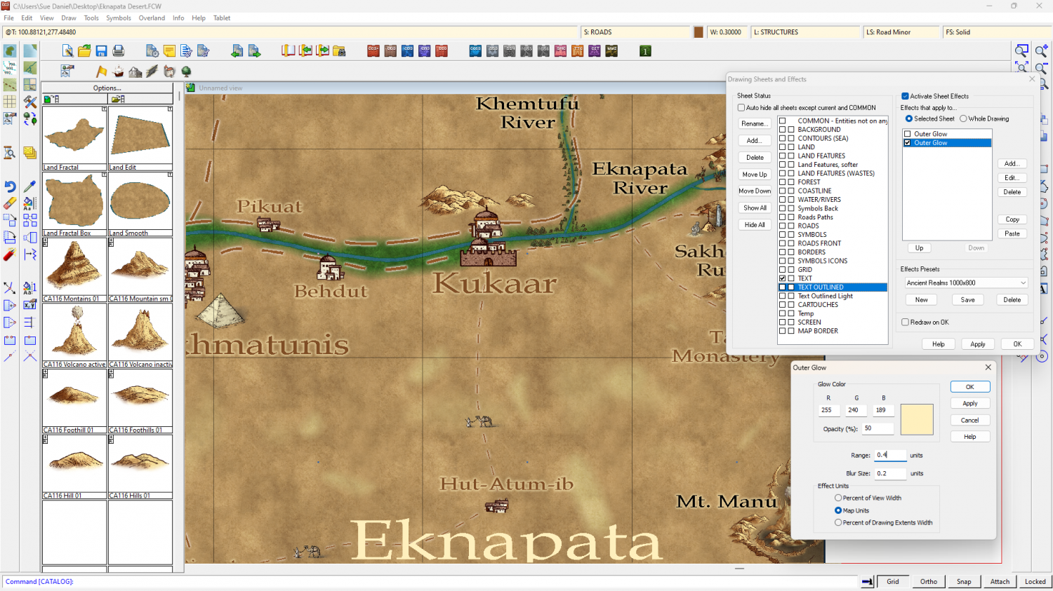
Task: Open the File menu
Action: point(9,18)
